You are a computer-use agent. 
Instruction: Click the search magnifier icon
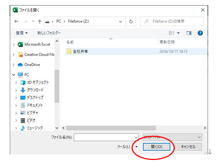point(147,21)
